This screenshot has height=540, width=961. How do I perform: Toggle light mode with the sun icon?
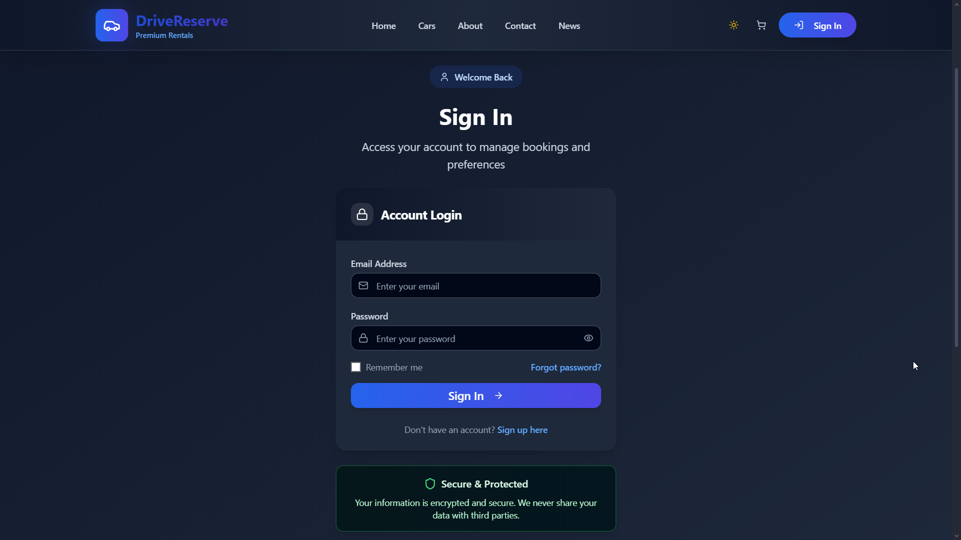[734, 25]
